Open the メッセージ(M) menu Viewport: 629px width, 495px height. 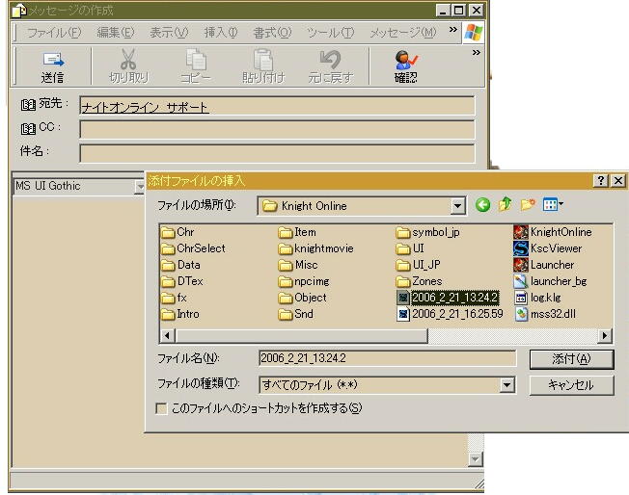pyautogui.click(x=402, y=33)
